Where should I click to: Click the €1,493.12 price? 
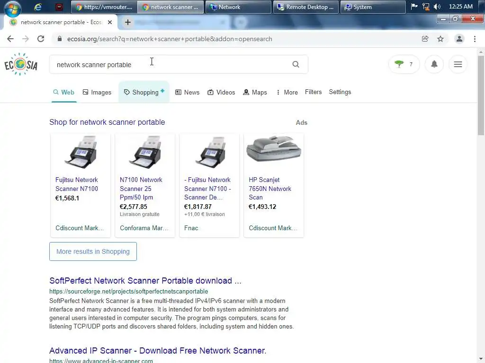coord(262,207)
